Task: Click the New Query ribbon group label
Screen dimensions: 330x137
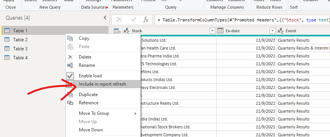Action: pyautogui.click(x=50, y=7)
